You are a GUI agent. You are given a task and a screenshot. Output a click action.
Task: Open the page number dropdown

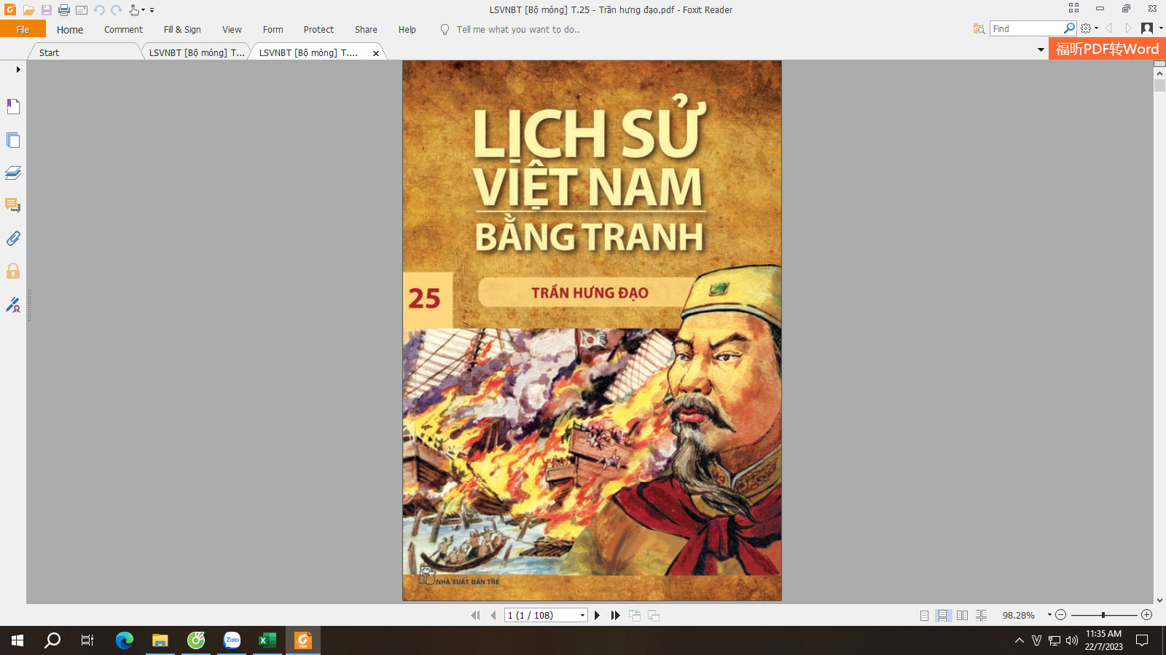click(x=582, y=616)
